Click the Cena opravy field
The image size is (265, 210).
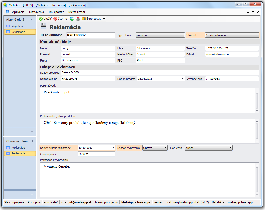(96, 154)
